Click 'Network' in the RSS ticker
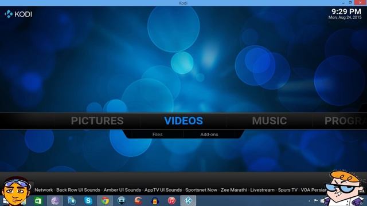The image size is (367, 206). [44, 190]
